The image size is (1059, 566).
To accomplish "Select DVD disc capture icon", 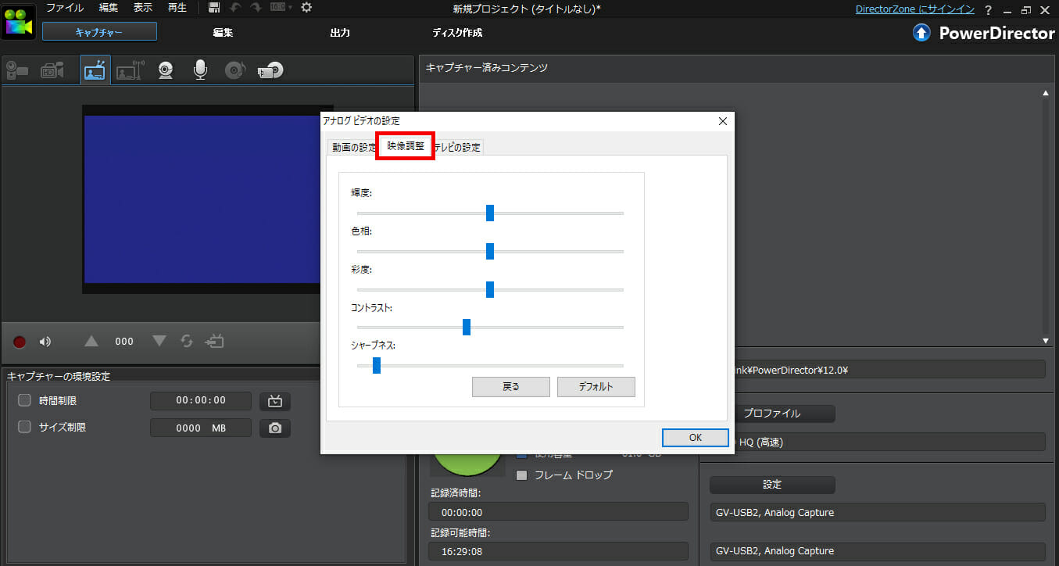I will pyautogui.click(x=270, y=70).
